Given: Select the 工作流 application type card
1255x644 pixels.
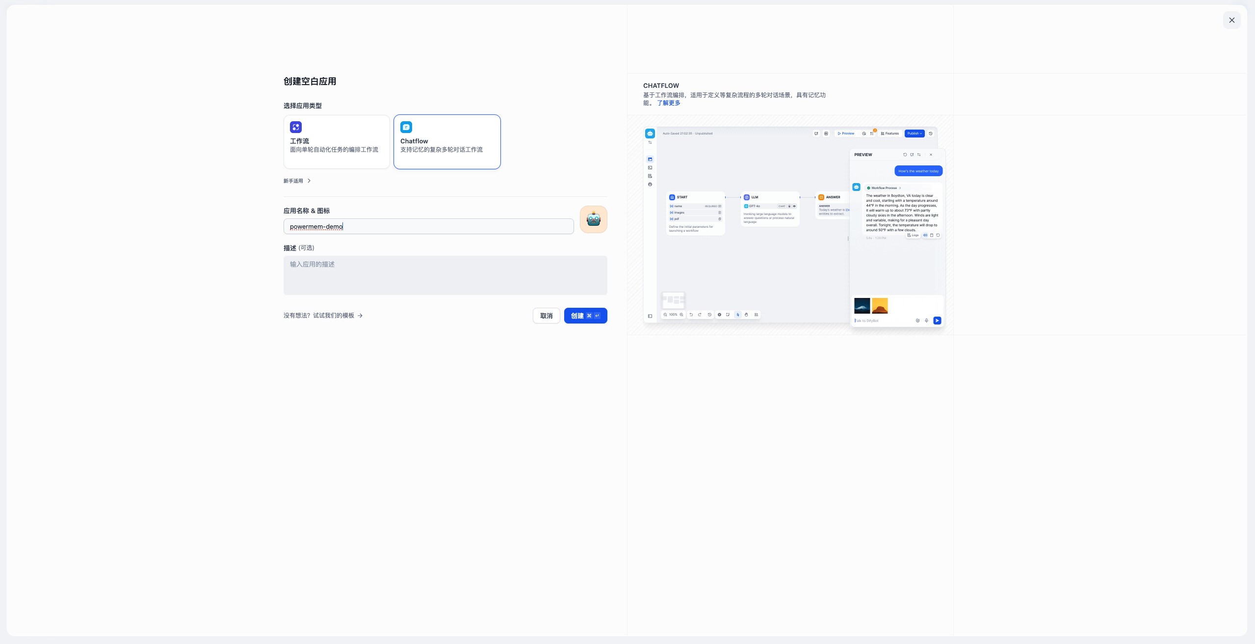Looking at the screenshot, I should (x=337, y=142).
